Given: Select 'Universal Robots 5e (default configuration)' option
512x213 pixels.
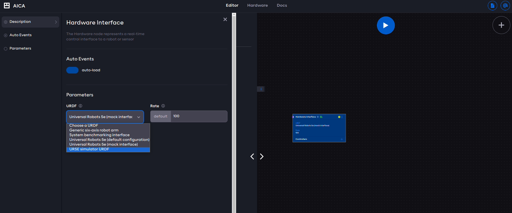Looking at the screenshot, I should 108,140.
